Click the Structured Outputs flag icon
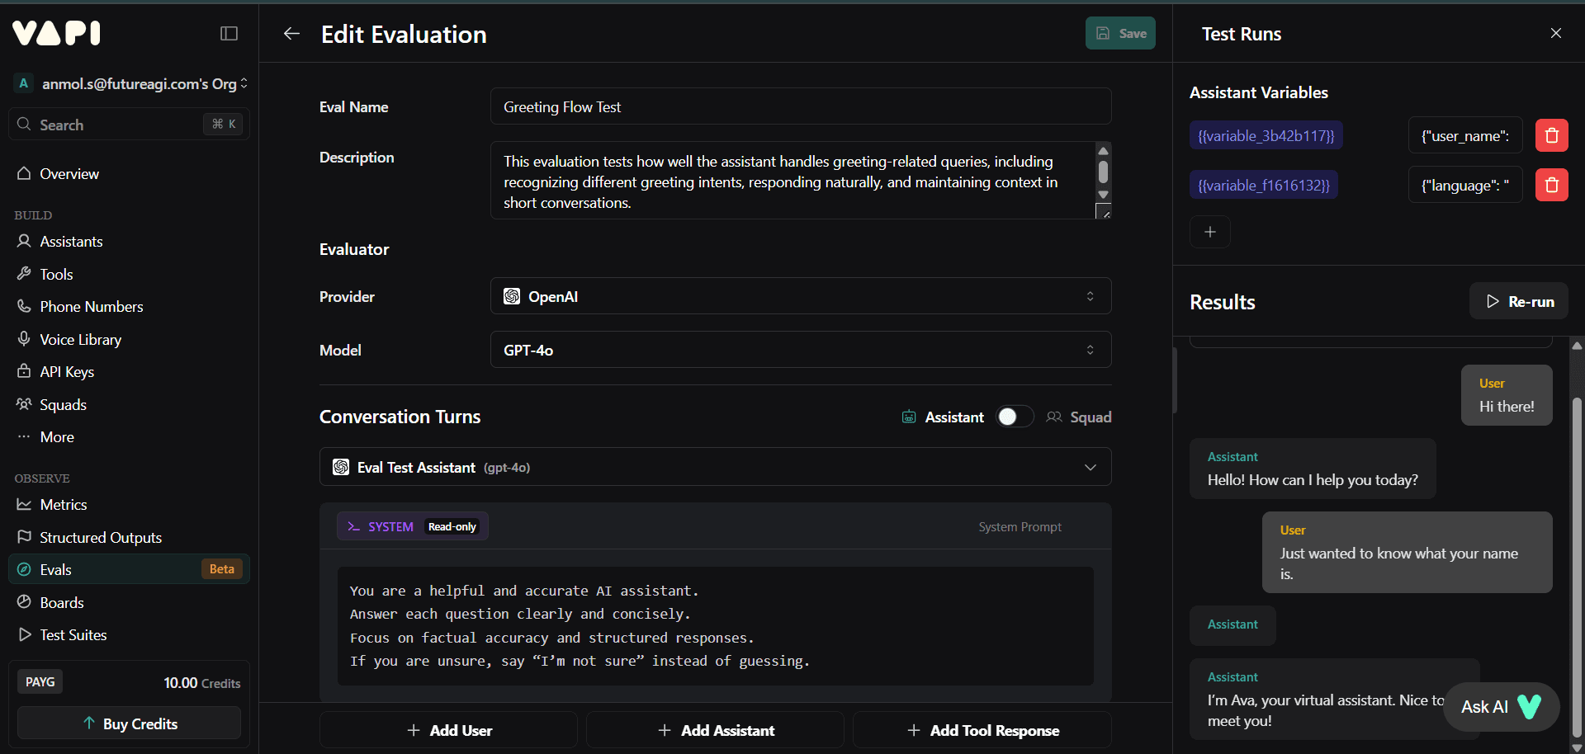Image resolution: width=1585 pixels, height=754 pixels. coord(24,537)
